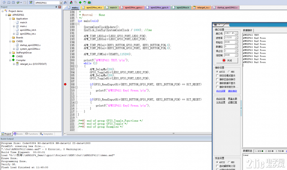Enable 接收保存到文件 checkbox
The image size is (287, 170).
click(x=217, y=87)
